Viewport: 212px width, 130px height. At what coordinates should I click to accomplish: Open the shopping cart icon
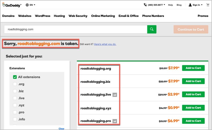click(x=208, y=5)
